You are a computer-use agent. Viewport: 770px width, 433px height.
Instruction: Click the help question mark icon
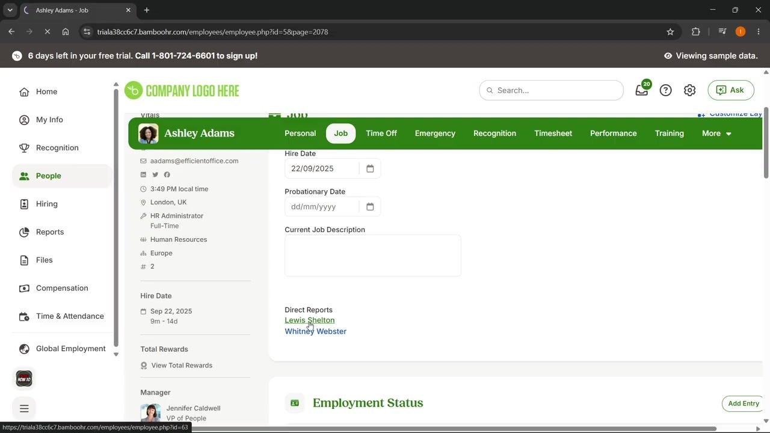pyautogui.click(x=665, y=90)
